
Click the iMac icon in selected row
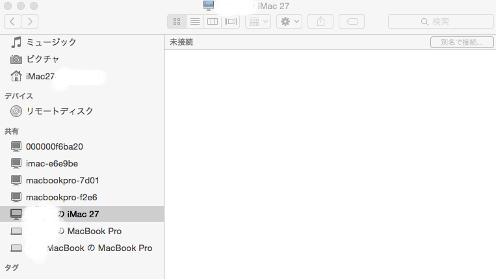pos(16,214)
